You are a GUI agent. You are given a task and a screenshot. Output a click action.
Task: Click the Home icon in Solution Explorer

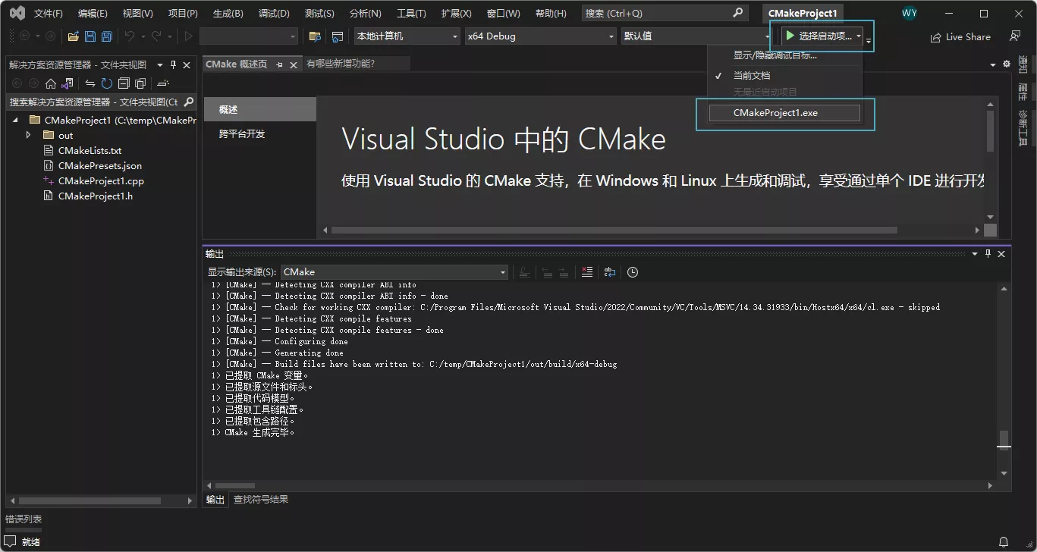pos(51,83)
